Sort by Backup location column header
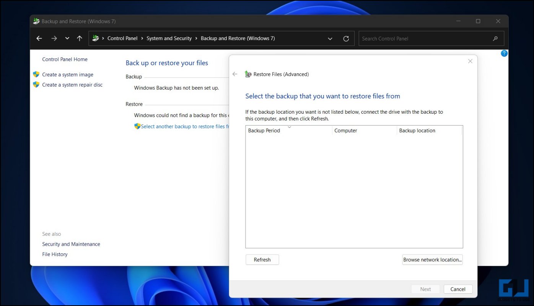534x306 pixels. 429,130
